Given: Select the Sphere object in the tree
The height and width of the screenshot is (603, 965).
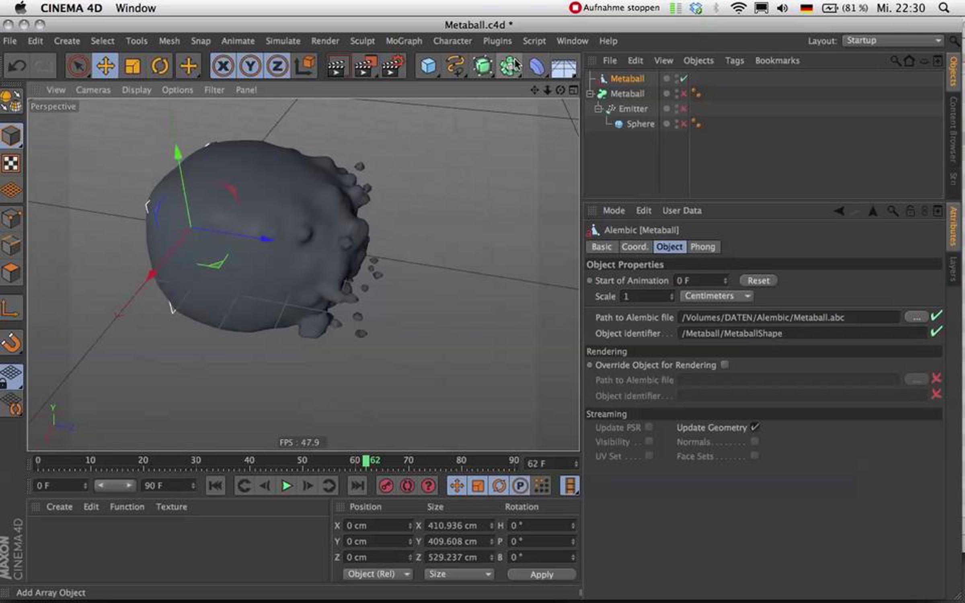Looking at the screenshot, I should [640, 124].
